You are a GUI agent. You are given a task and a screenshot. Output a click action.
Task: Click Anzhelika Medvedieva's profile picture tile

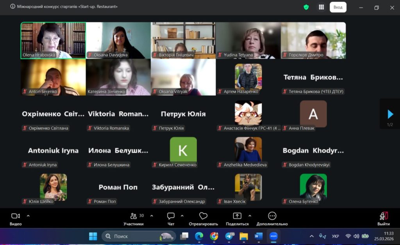click(x=248, y=150)
